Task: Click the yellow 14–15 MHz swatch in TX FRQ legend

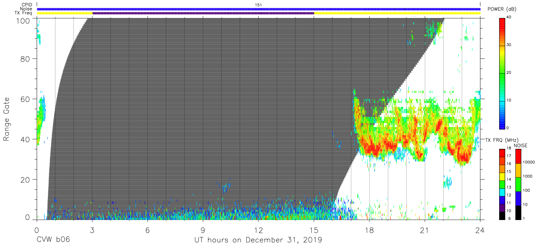Action: [502, 177]
